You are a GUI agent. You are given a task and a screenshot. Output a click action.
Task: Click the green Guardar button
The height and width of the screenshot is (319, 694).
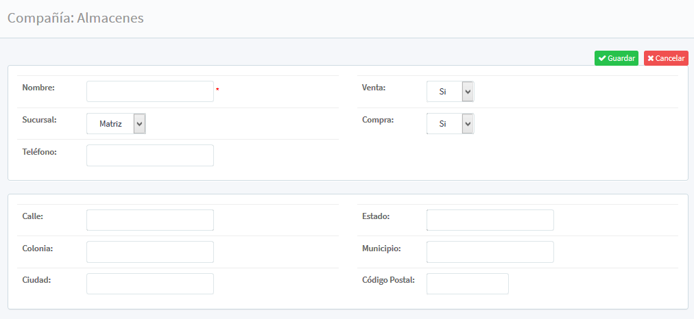[x=617, y=59]
